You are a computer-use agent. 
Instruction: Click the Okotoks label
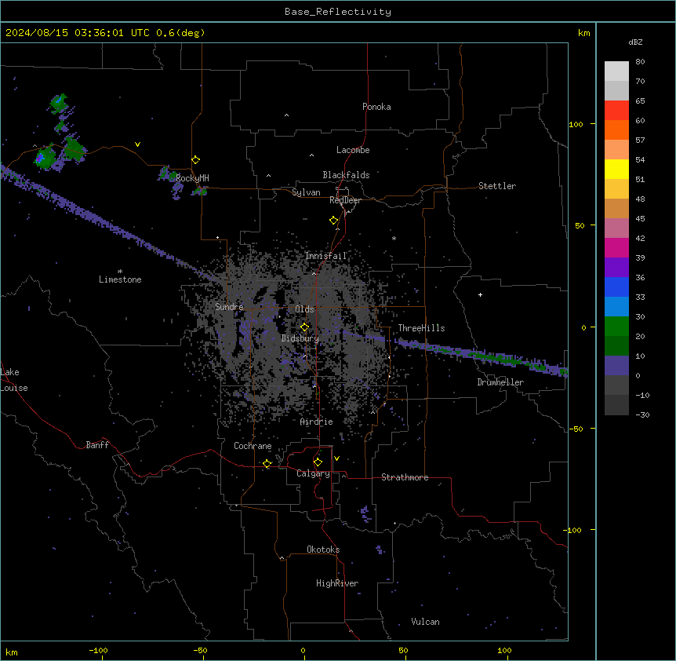pos(323,550)
